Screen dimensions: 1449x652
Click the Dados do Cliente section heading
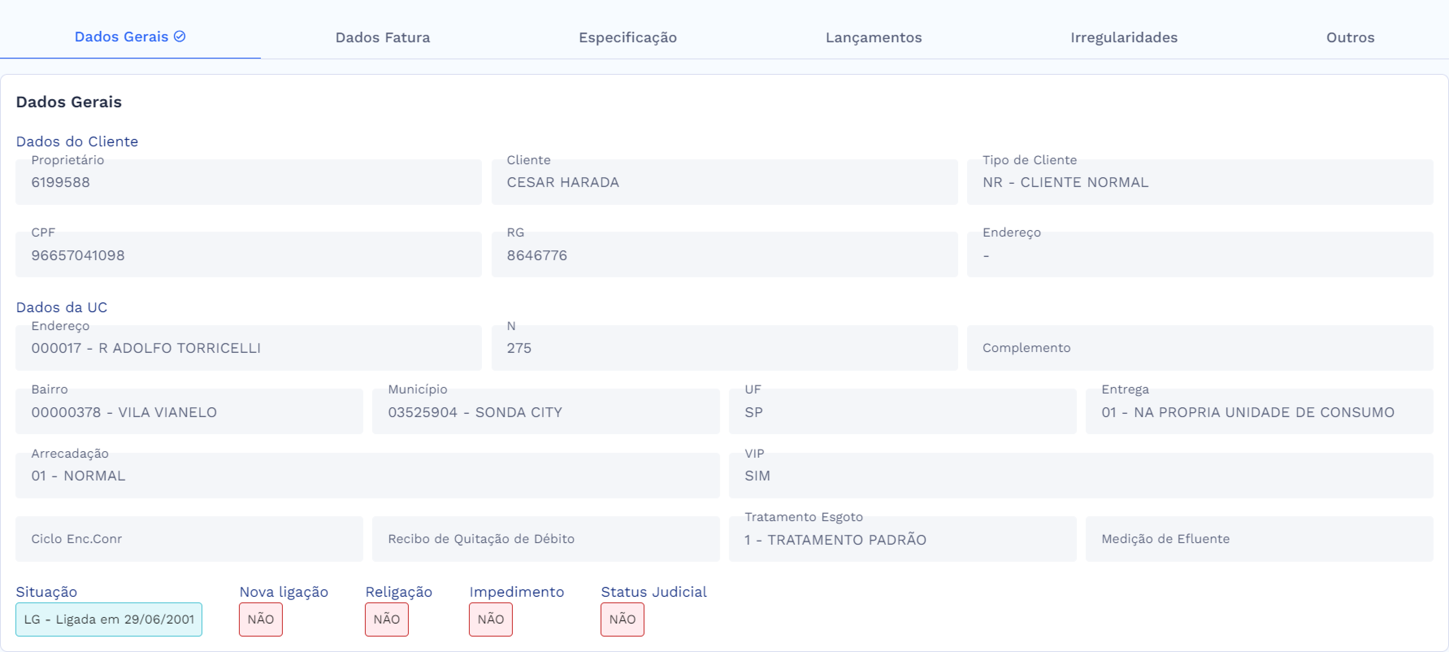77,141
